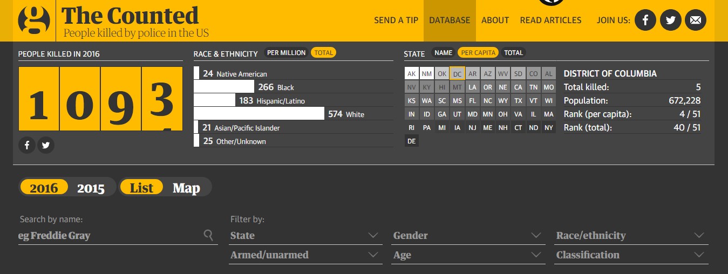The image size is (728, 274).
Task: Show results as List
Action: (141, 188)
